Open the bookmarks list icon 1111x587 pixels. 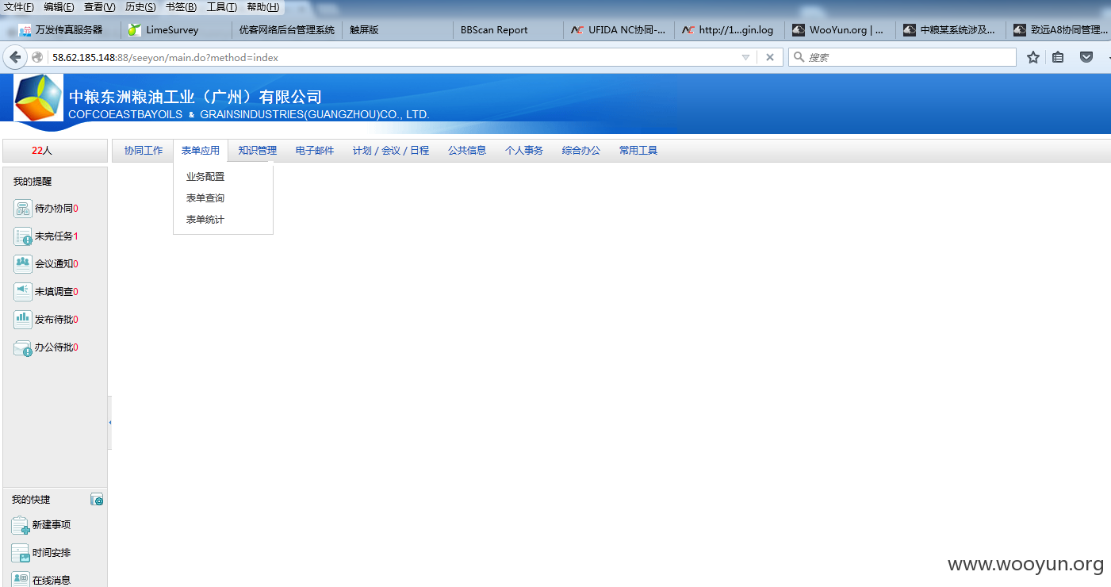pyautogui.click(x=1058, y=57)
